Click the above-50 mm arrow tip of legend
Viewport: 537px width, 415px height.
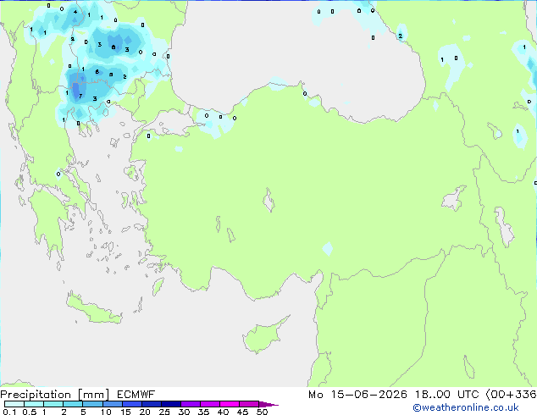(x=268, y=404)
